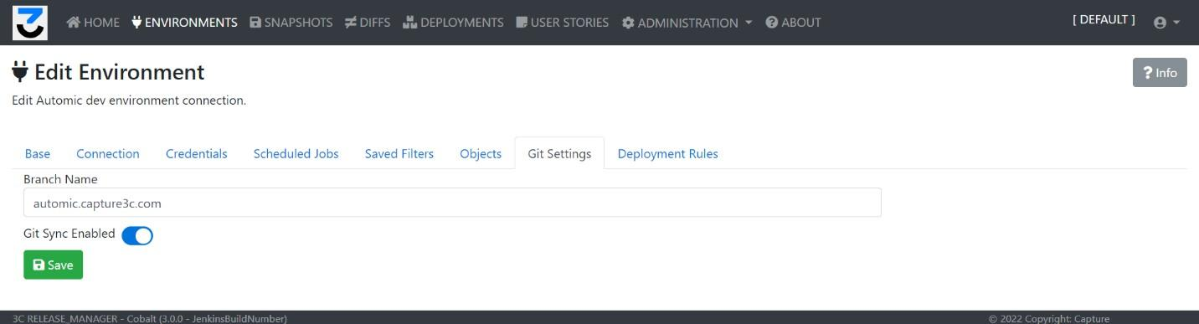The height and width of the screenshot is (324, 1199).
Task: Select Git Settings tab
Action: (559, 153)
